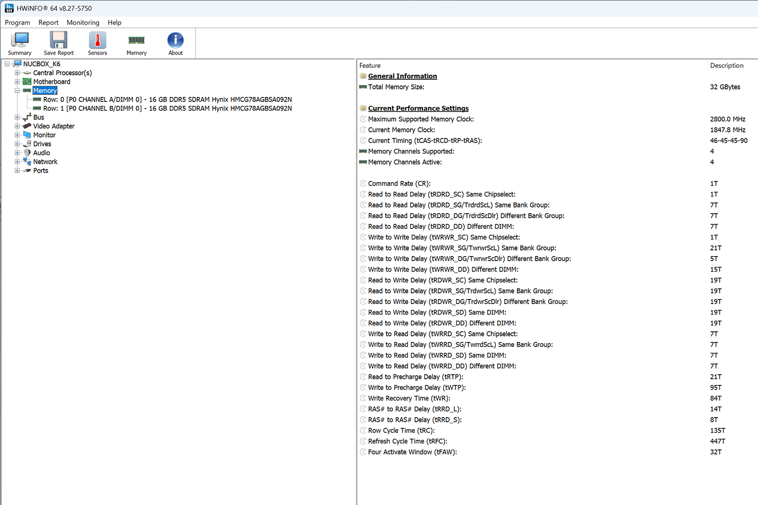Click the Row: 0 memory module icon
758x505 pixels.
click(x=37, y=99)
